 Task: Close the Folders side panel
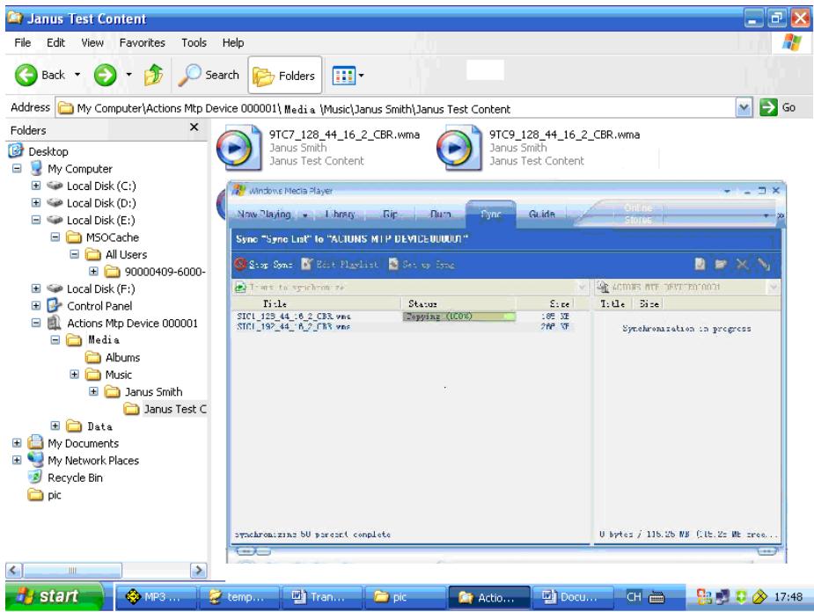point(194,127)
